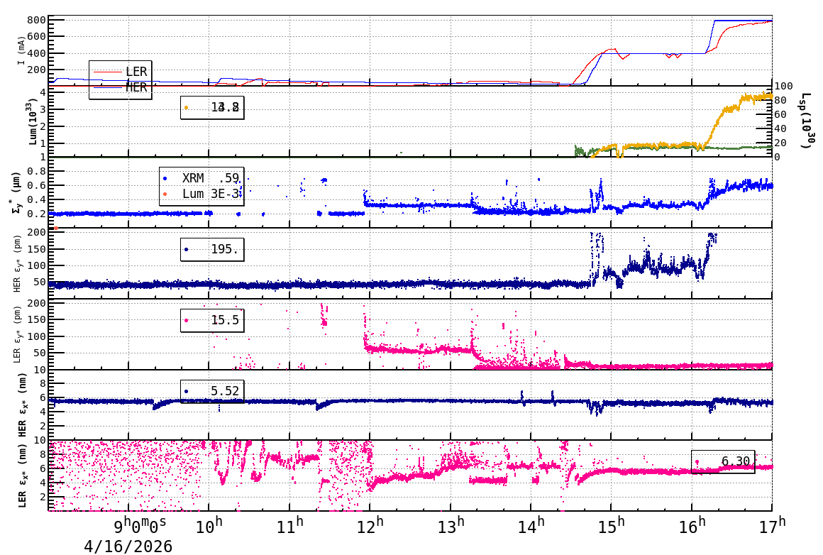
Task: Click the 5.52 value readout box
Action: (x=212, y=391)
